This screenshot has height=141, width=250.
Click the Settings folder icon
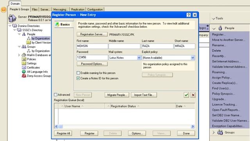coord(24,63)
